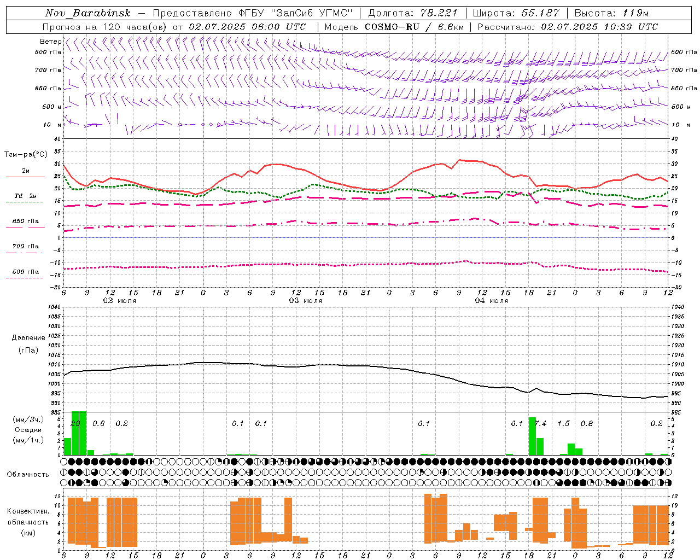Viewport: 700px width, 560px height.
Task: Select the '03 июля' date label
Action: [306, 301]
